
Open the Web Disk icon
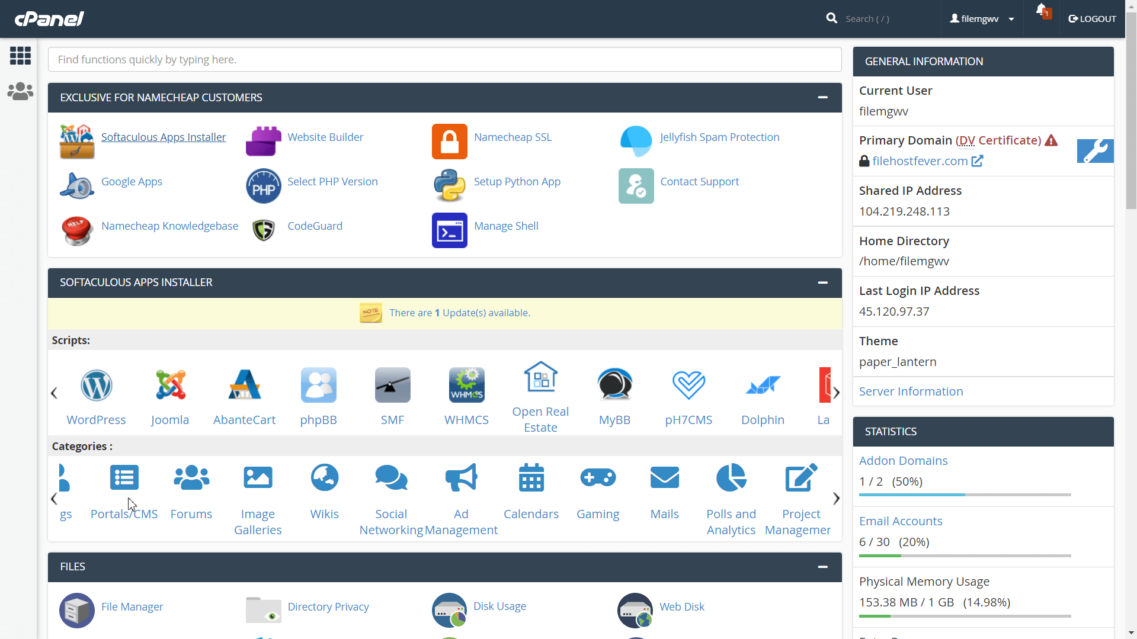tap(635, 611)
